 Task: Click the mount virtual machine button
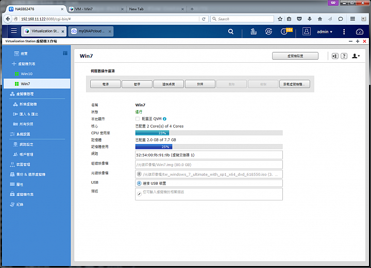click(x=295, y=84)
